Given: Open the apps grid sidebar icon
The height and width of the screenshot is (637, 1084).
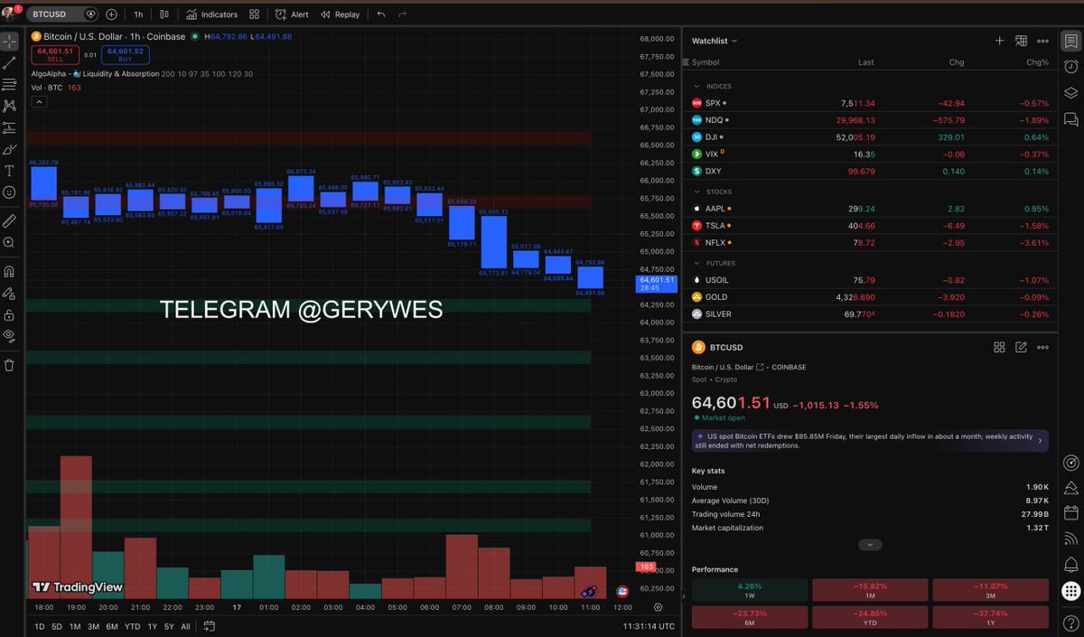Looking at the screenshot, I should click(x=1070, y=591).
